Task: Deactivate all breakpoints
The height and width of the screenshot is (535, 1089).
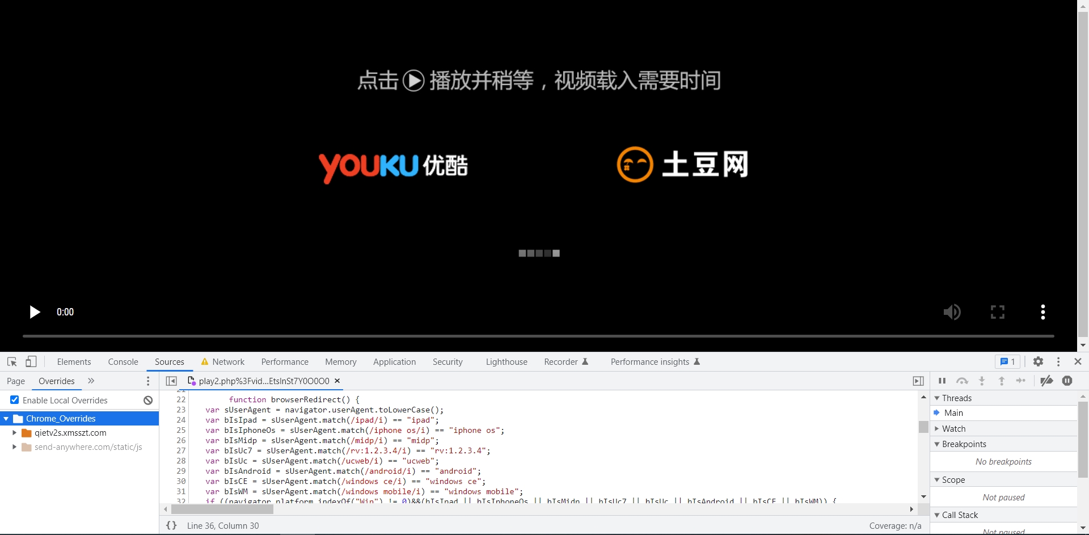Action: (x=1046, y=381)
